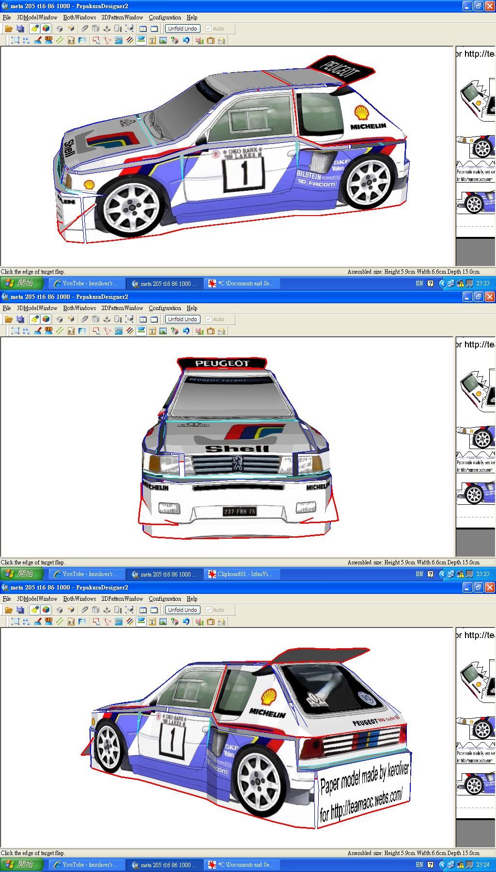Click Start button below the front-left car view window
The height and width of the screenshot is (872, 496).
coord(22,283)
